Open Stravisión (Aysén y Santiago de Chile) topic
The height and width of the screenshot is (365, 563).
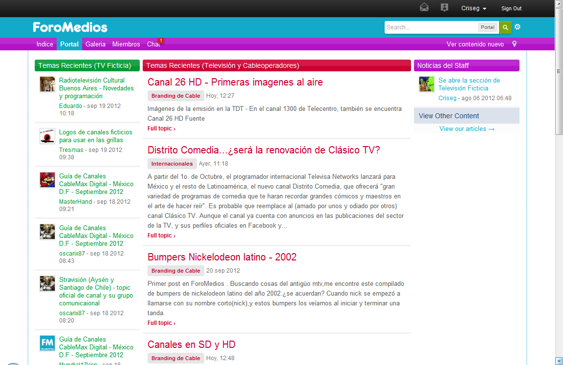(x=96, y=291)
